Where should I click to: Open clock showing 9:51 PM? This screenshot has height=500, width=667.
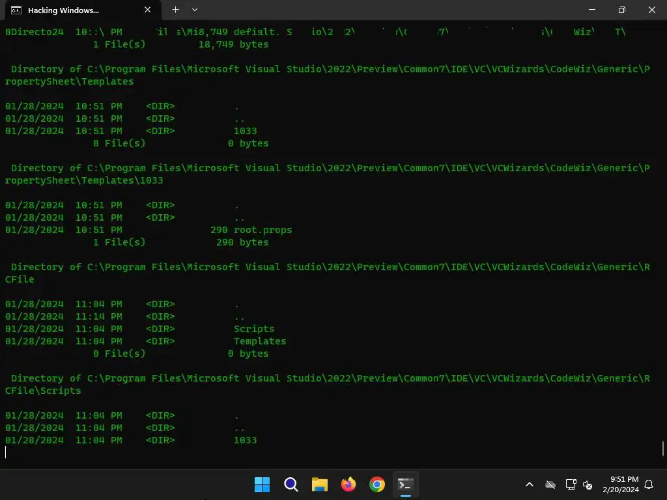(x=621, y=484)
